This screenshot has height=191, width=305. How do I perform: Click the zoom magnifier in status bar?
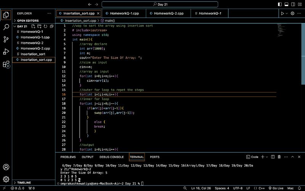[185, 188]
